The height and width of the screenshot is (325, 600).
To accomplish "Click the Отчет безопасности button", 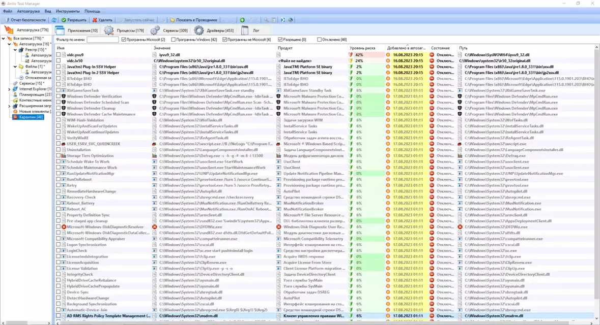I will 24,20.
